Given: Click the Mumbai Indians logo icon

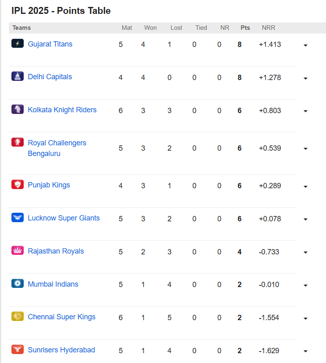Looking at the screenshot, I should [18, 283].
